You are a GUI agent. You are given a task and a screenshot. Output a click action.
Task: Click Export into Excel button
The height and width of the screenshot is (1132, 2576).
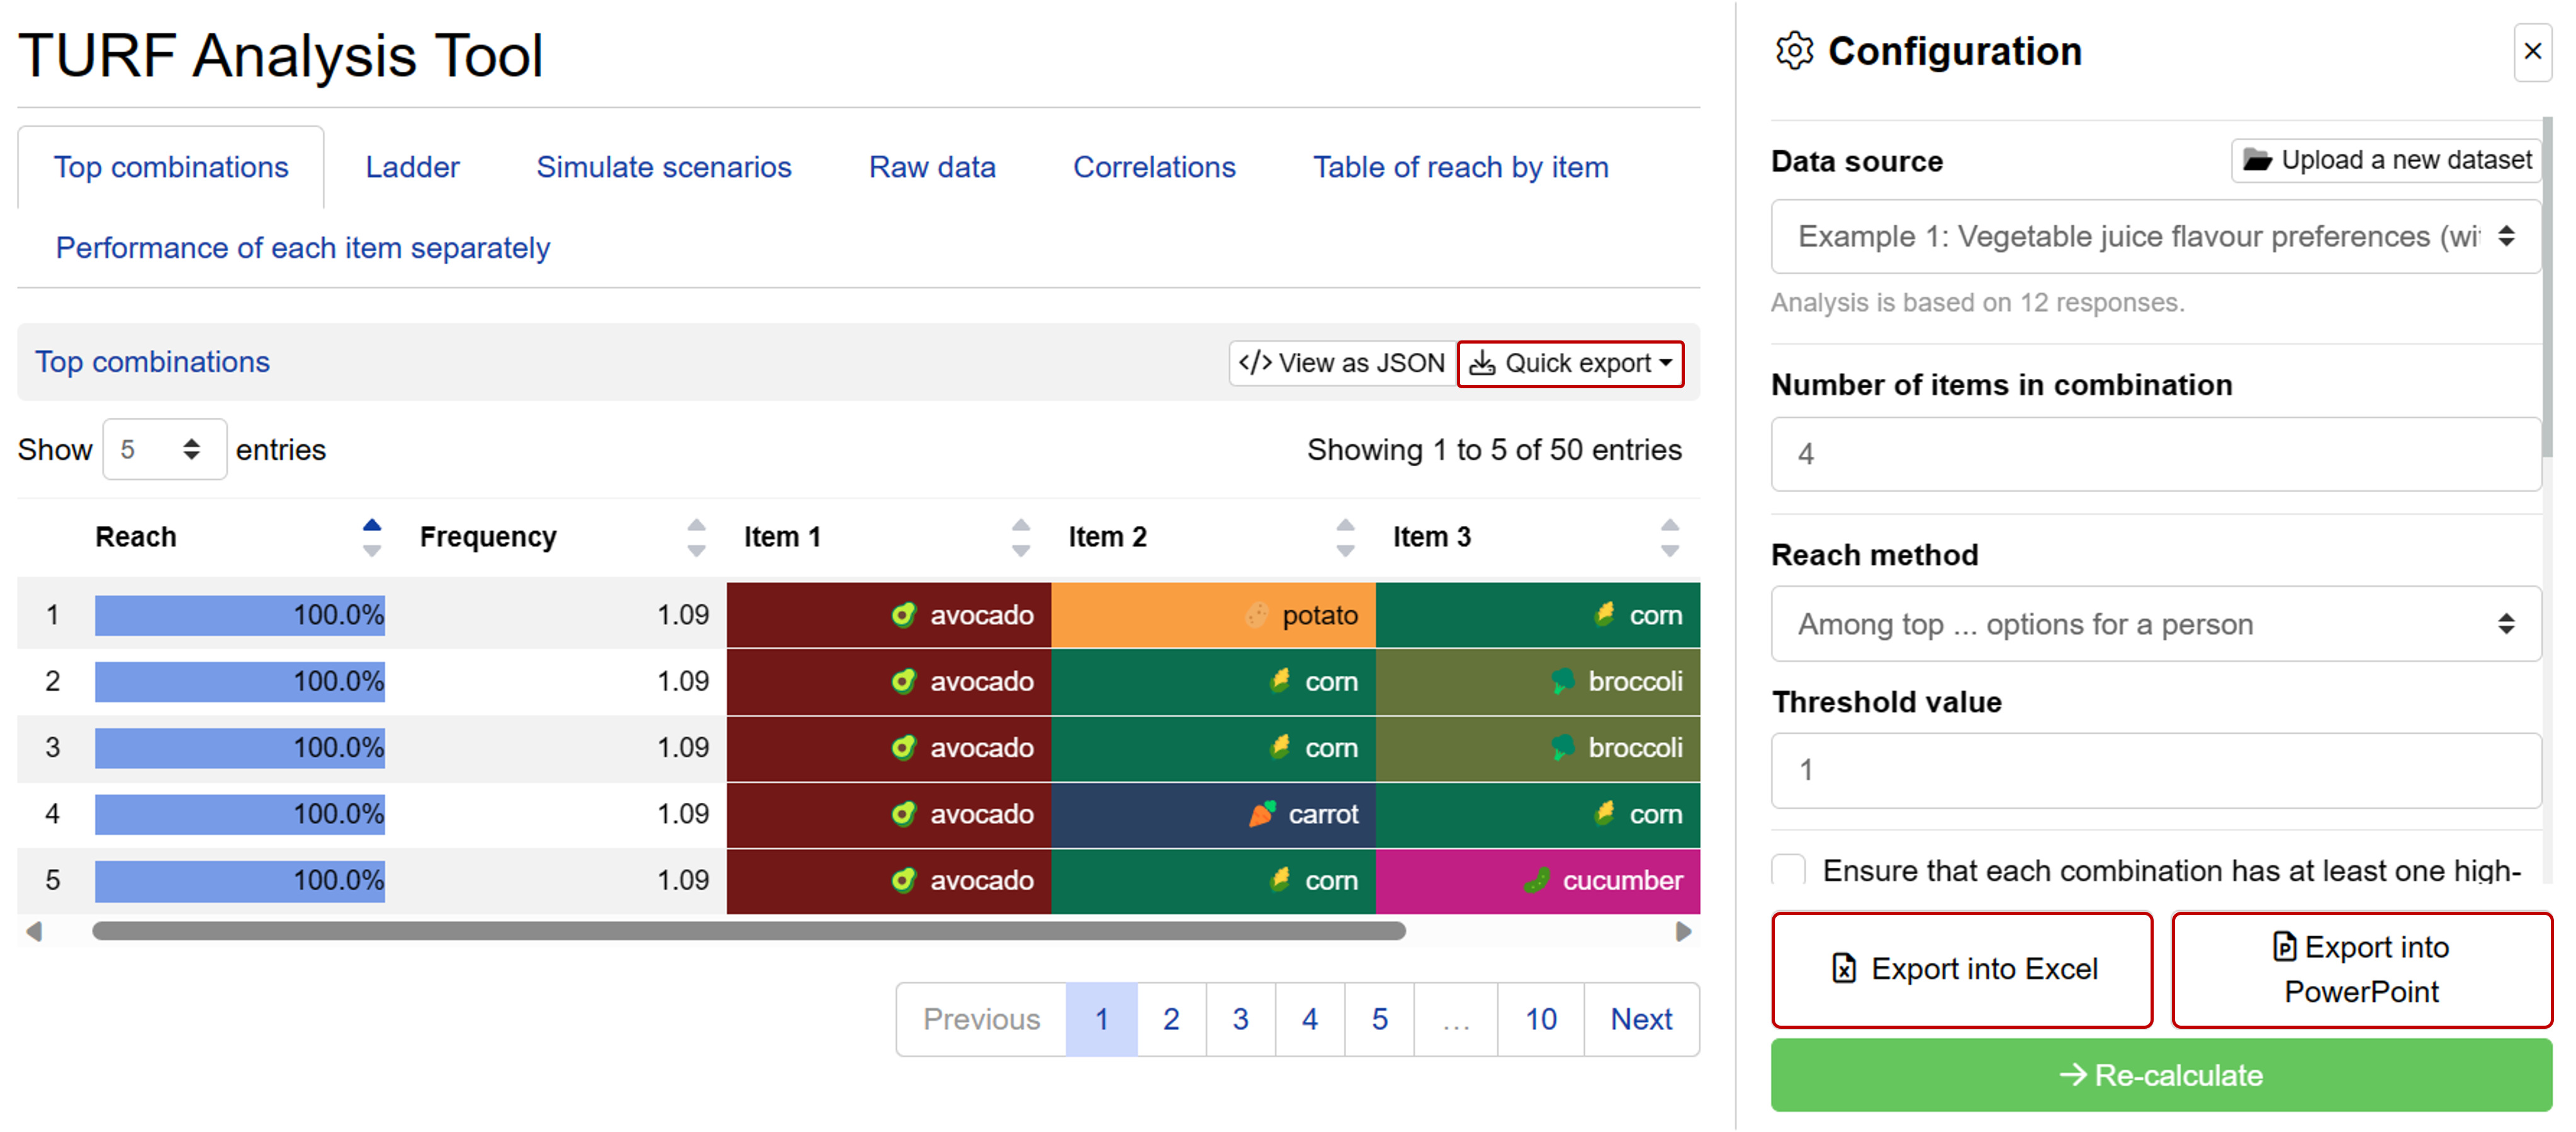(1962, 969)
